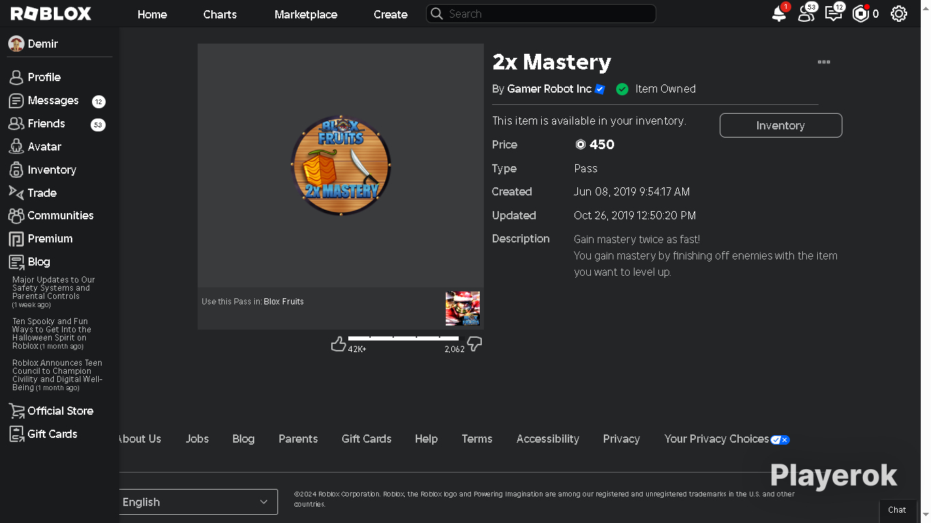Click the Inventory backpack sidebar icon
This screenshot has width=931, height=523.
[x=16, y=170]
